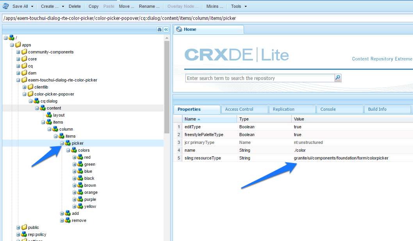Click the Delete button
This screenshot has width=413, height=241.
point(75,6)
